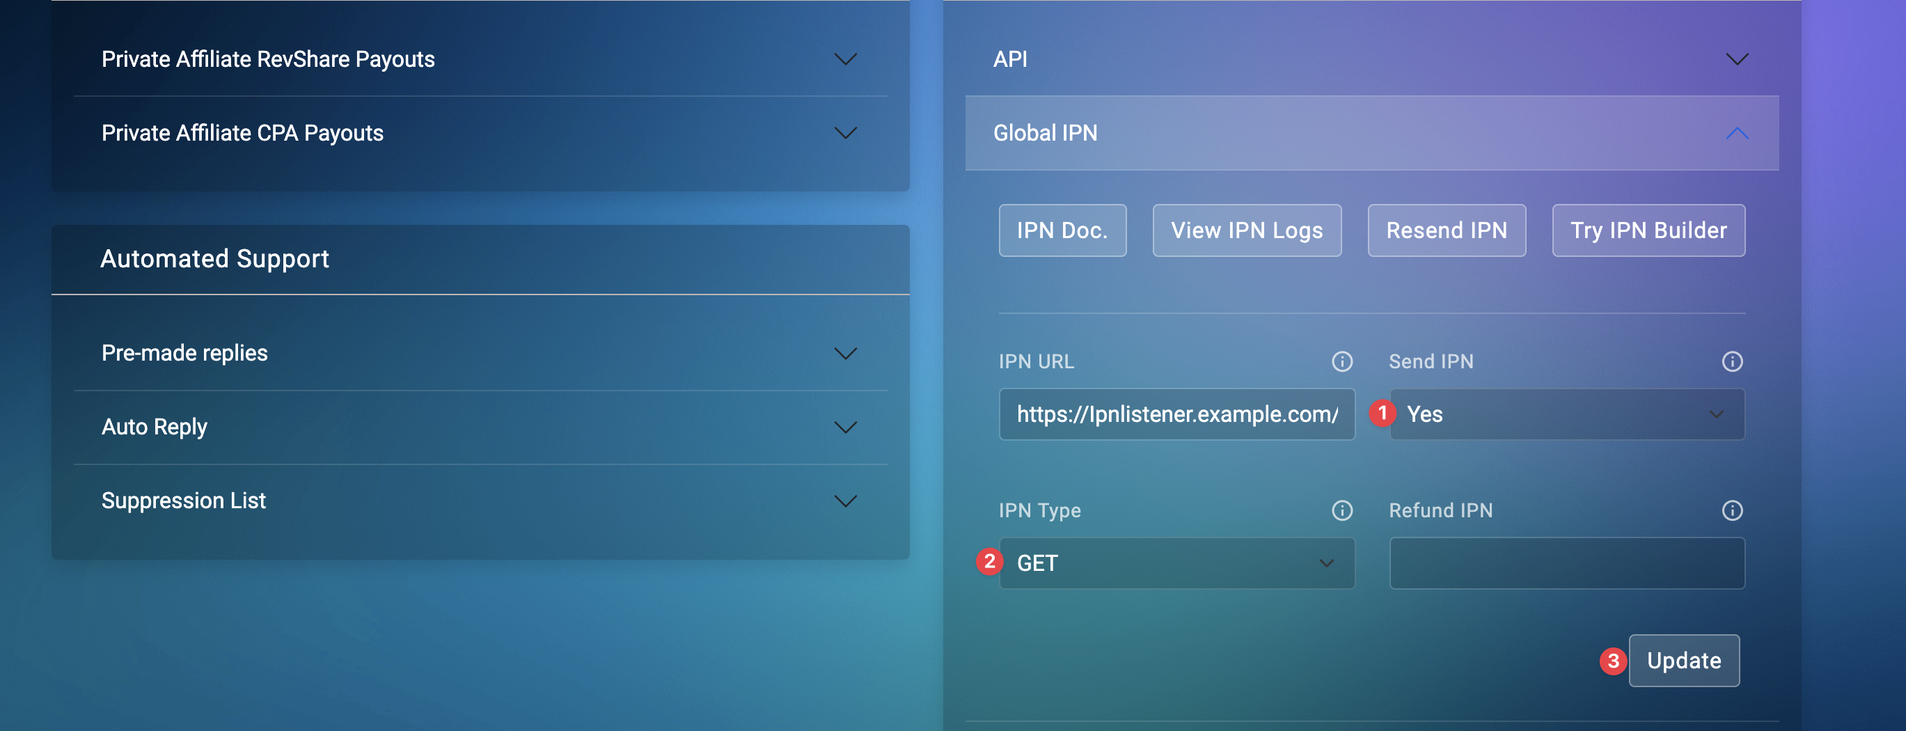Open Try IPN Builder
Image resolution: width=1906 pixels, height=731 pixels.
pyautogui.click(x=1648, y=231)
